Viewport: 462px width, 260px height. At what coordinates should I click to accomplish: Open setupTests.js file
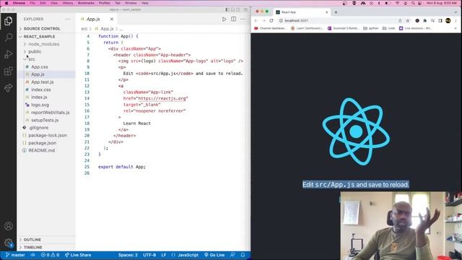click(45, 120)
